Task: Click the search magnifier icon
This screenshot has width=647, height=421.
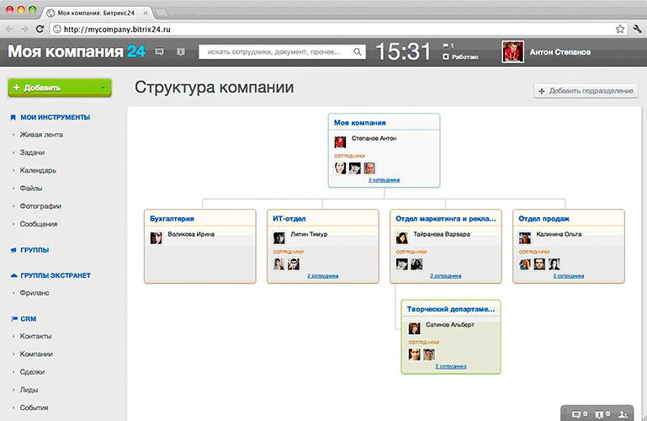Action: point(358,52)
